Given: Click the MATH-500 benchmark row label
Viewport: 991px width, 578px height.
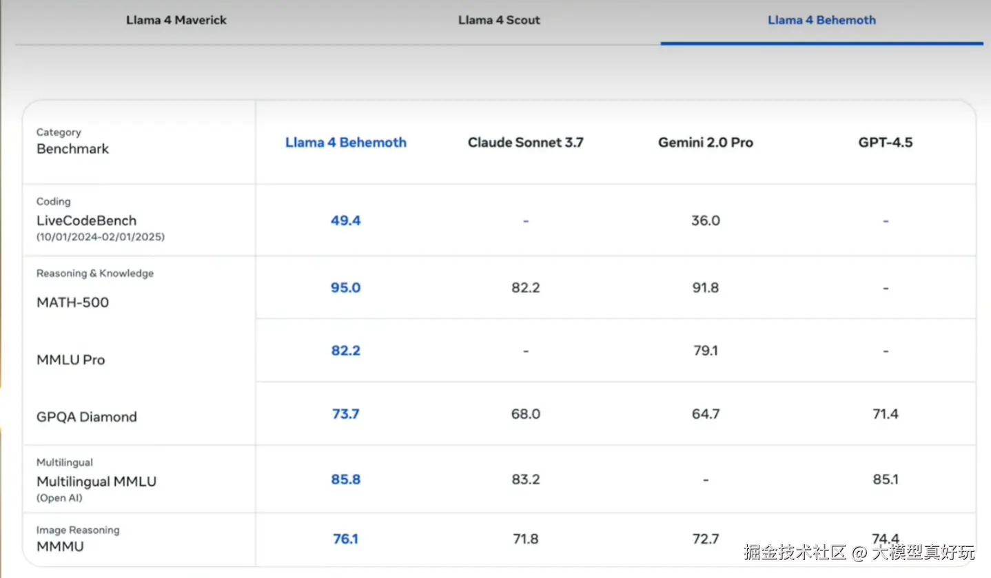Looking at the screenshot, I should pos(72,302).
